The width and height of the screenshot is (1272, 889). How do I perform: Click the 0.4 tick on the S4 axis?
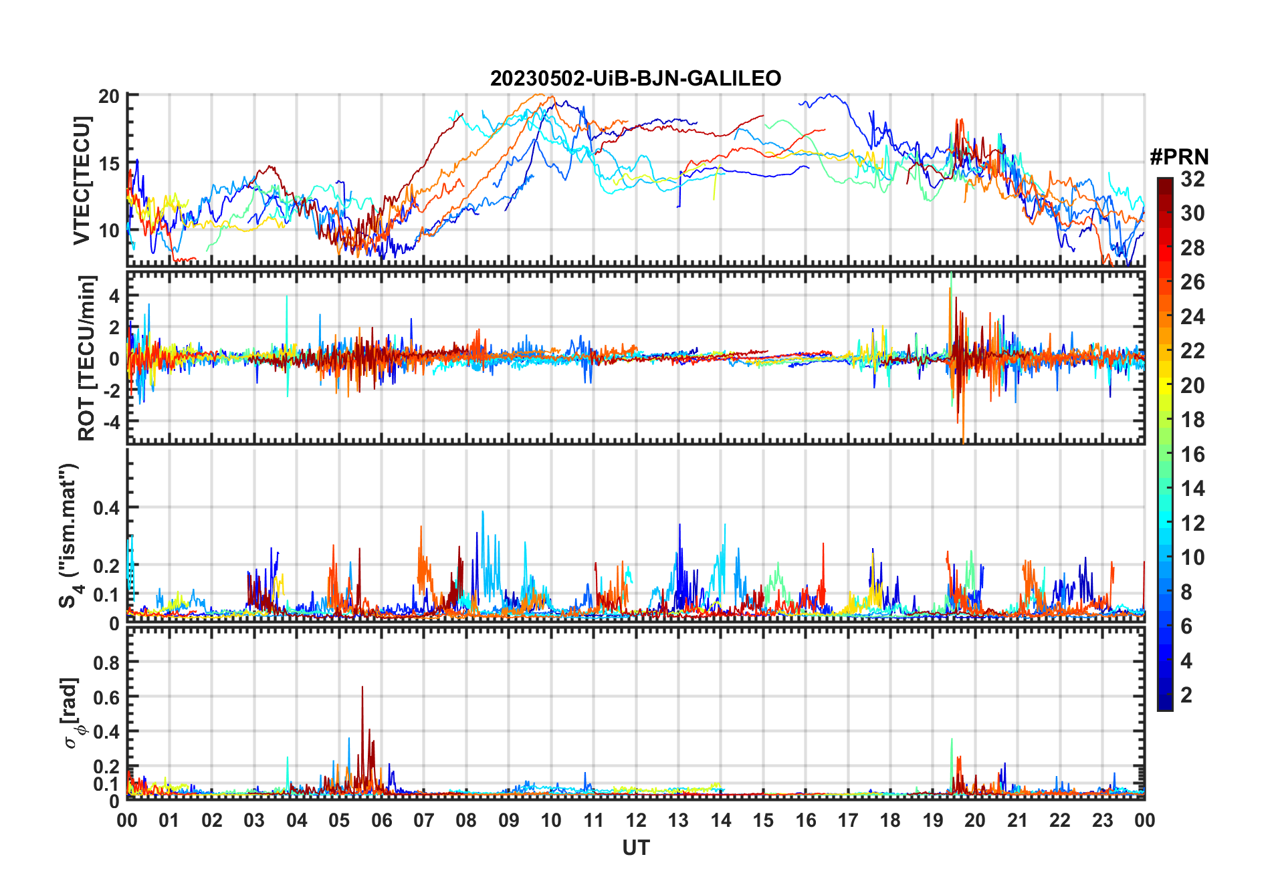point(107,508)
